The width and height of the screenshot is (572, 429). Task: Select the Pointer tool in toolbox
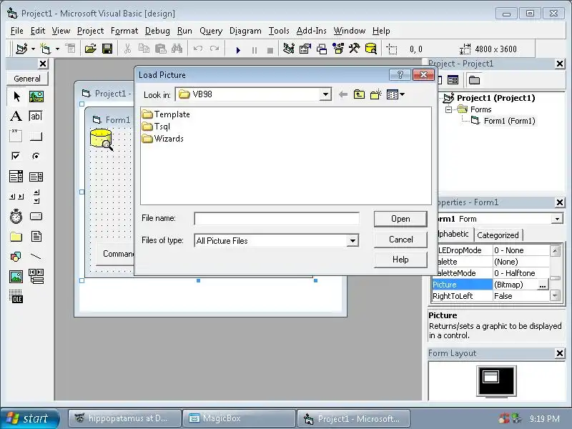pyautogui.click(x=16, y=97)
